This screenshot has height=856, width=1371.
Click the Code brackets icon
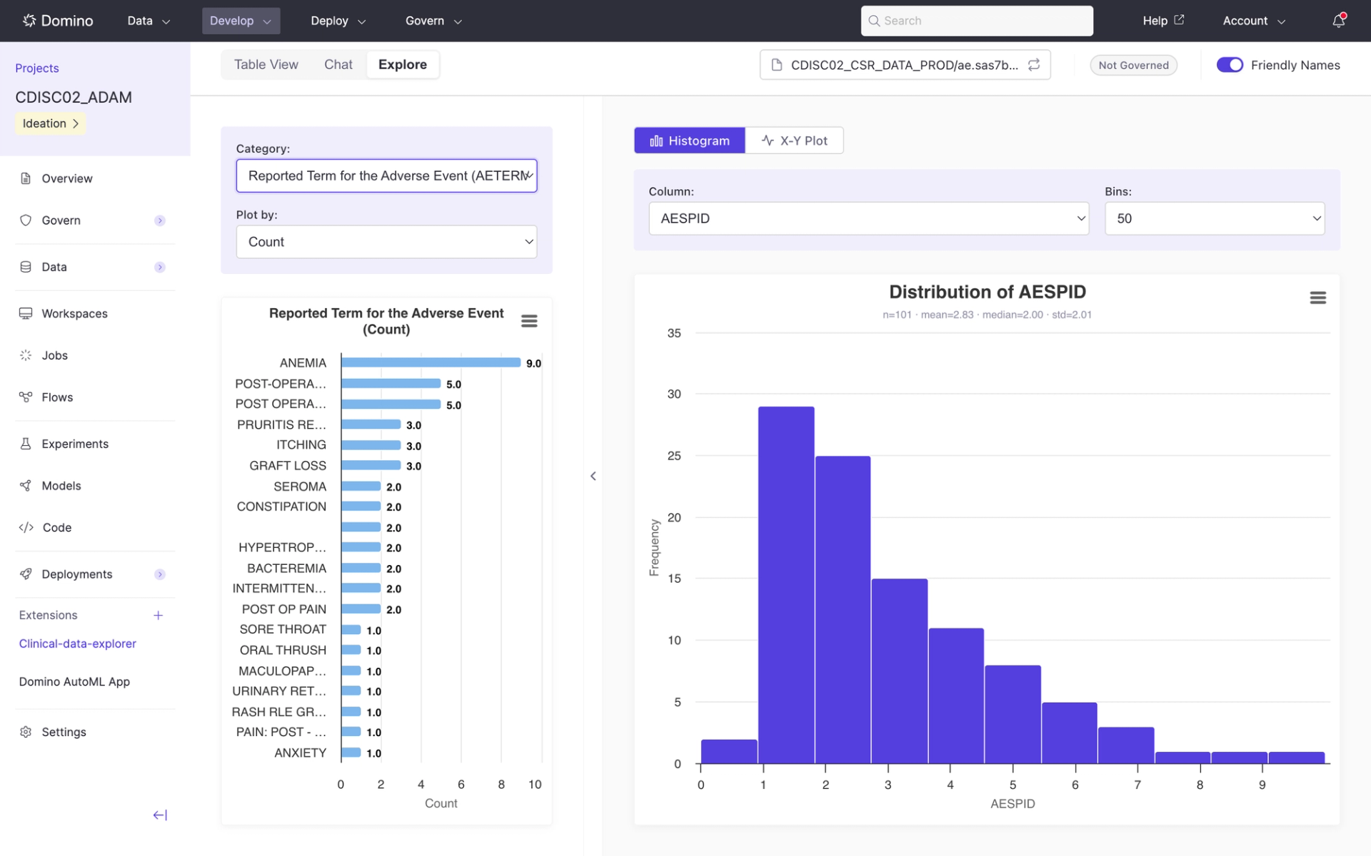(26, 527)
